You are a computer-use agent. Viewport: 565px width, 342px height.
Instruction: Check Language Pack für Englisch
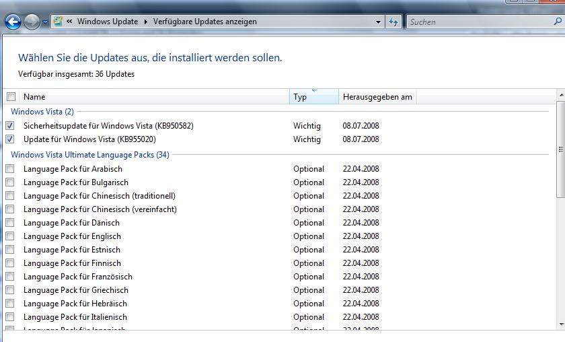tap(9, 236)
